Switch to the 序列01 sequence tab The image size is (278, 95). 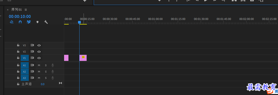coord(16,10)
